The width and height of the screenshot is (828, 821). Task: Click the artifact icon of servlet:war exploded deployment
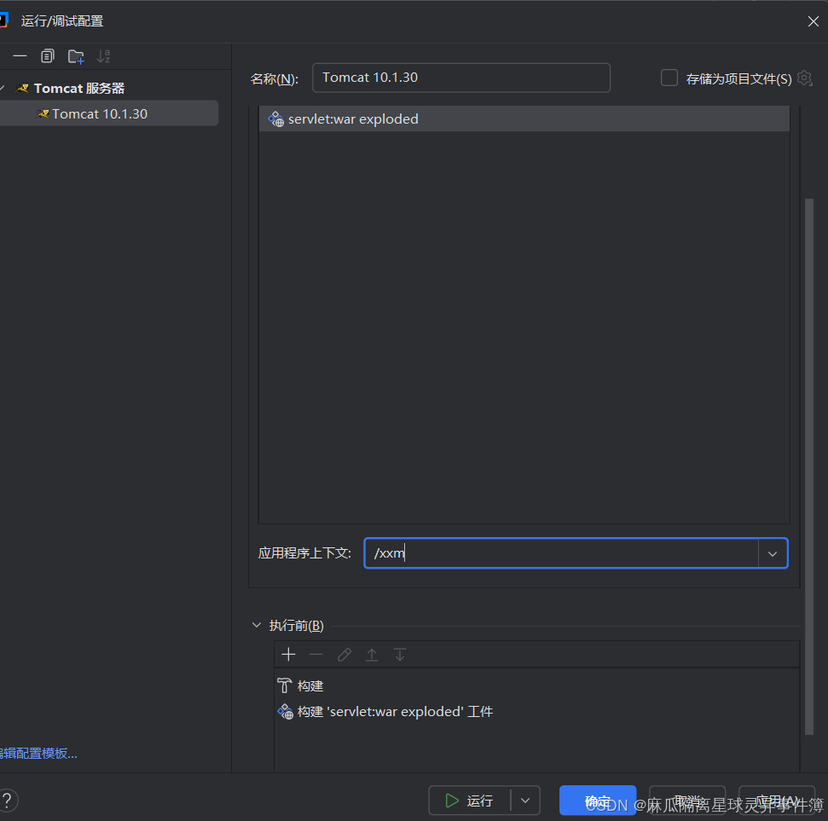(275, 119)
